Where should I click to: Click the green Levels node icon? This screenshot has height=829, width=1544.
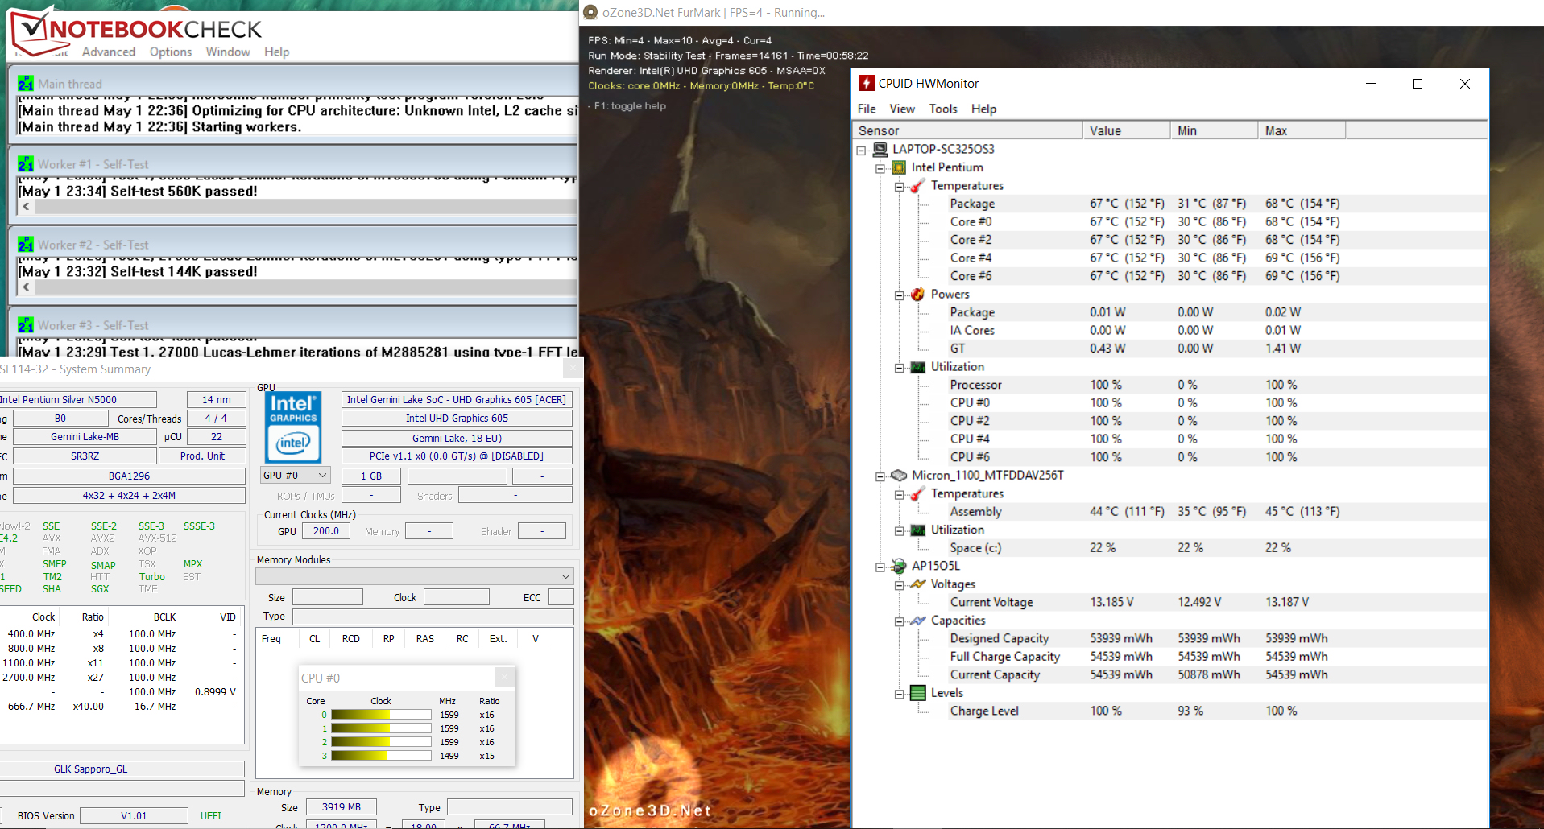(x=917, y=693)
